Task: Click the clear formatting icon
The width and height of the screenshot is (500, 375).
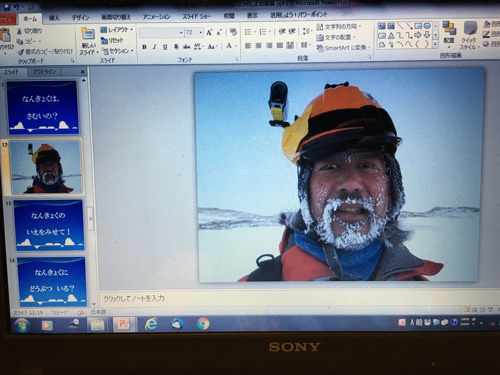Action: [x=233, y=32]
